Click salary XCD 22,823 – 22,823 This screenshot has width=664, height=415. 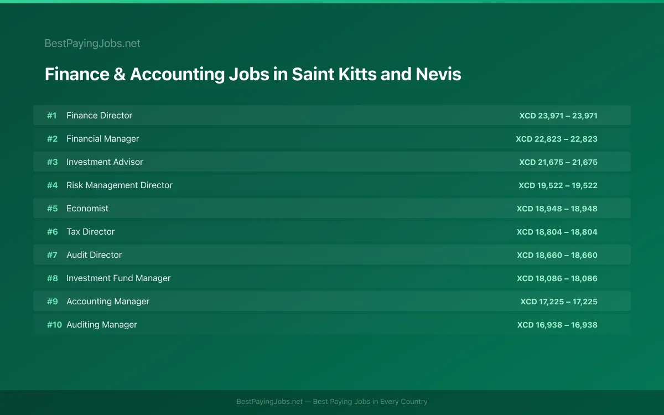(557, 139)
